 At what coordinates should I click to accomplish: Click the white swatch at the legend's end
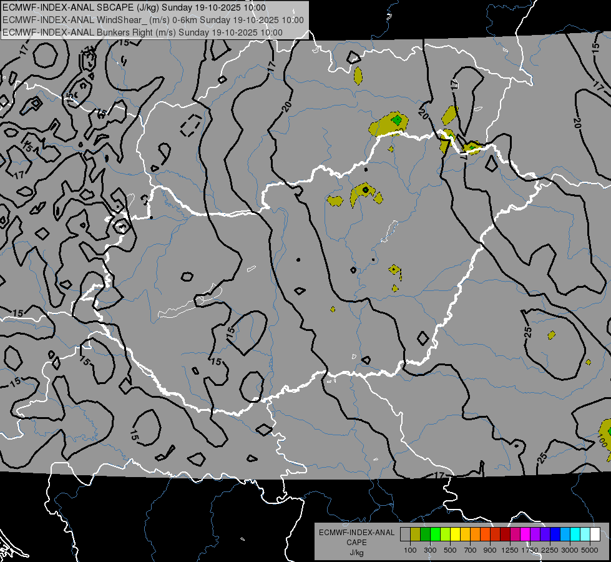595,534
